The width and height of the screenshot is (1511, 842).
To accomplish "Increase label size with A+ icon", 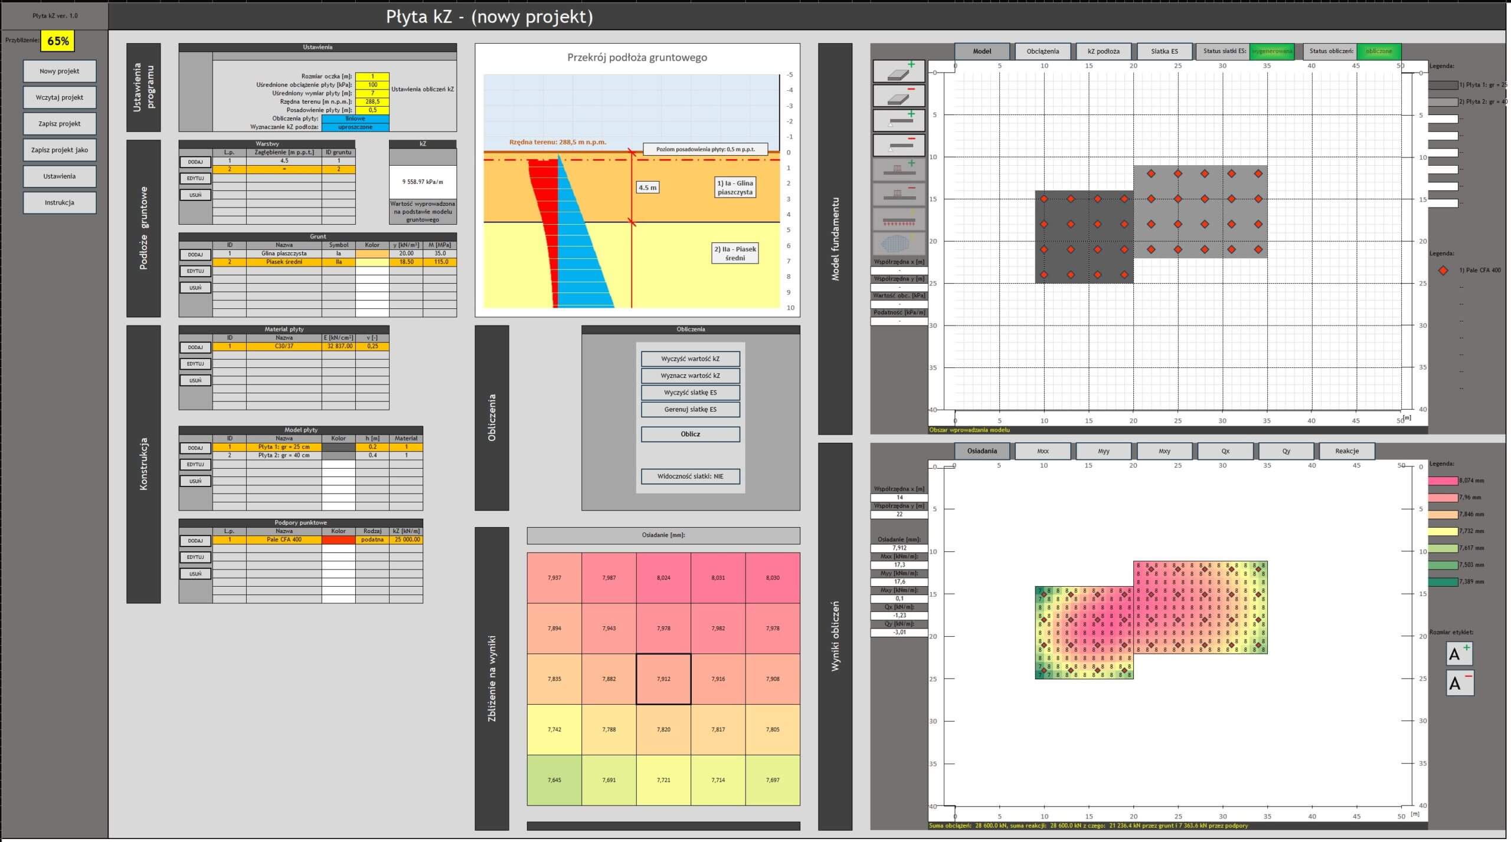I will [1459, 653].
